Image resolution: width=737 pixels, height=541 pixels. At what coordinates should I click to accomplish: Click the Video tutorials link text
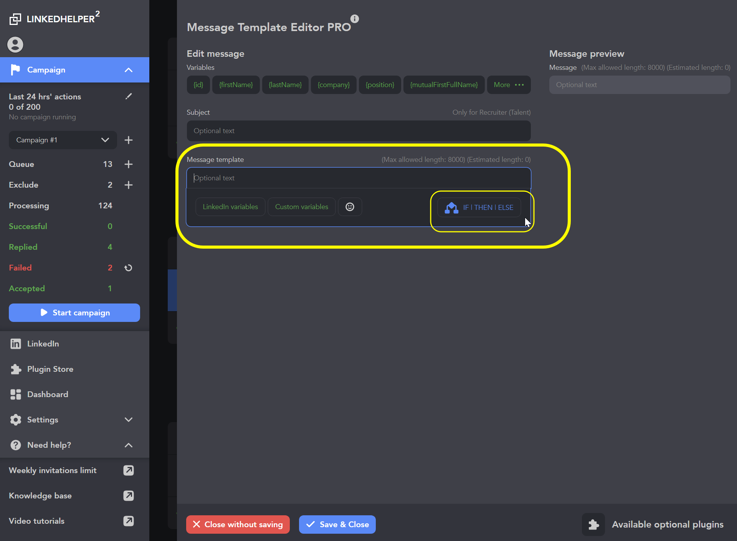click(x=36, y=521)
